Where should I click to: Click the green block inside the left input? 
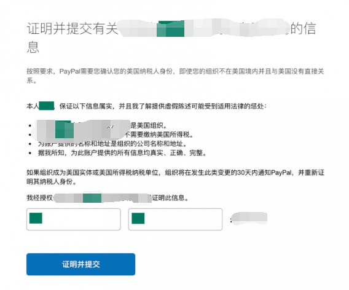pos(36,218)
